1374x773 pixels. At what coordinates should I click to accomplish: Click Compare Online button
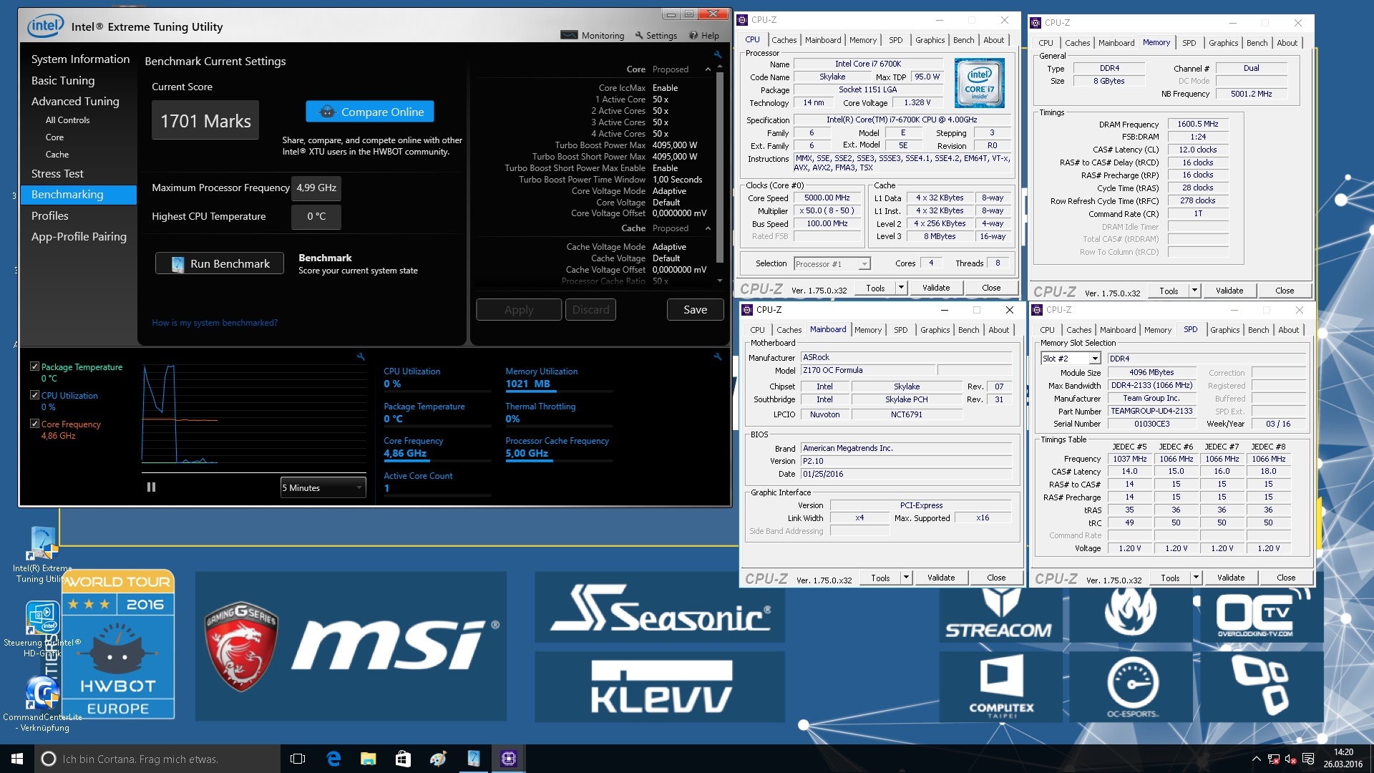tap(370, 112)
